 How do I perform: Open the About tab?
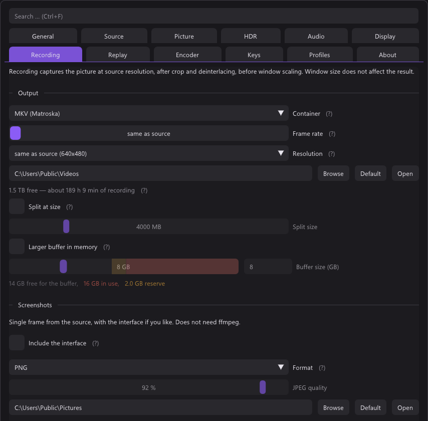click(387, 54)
